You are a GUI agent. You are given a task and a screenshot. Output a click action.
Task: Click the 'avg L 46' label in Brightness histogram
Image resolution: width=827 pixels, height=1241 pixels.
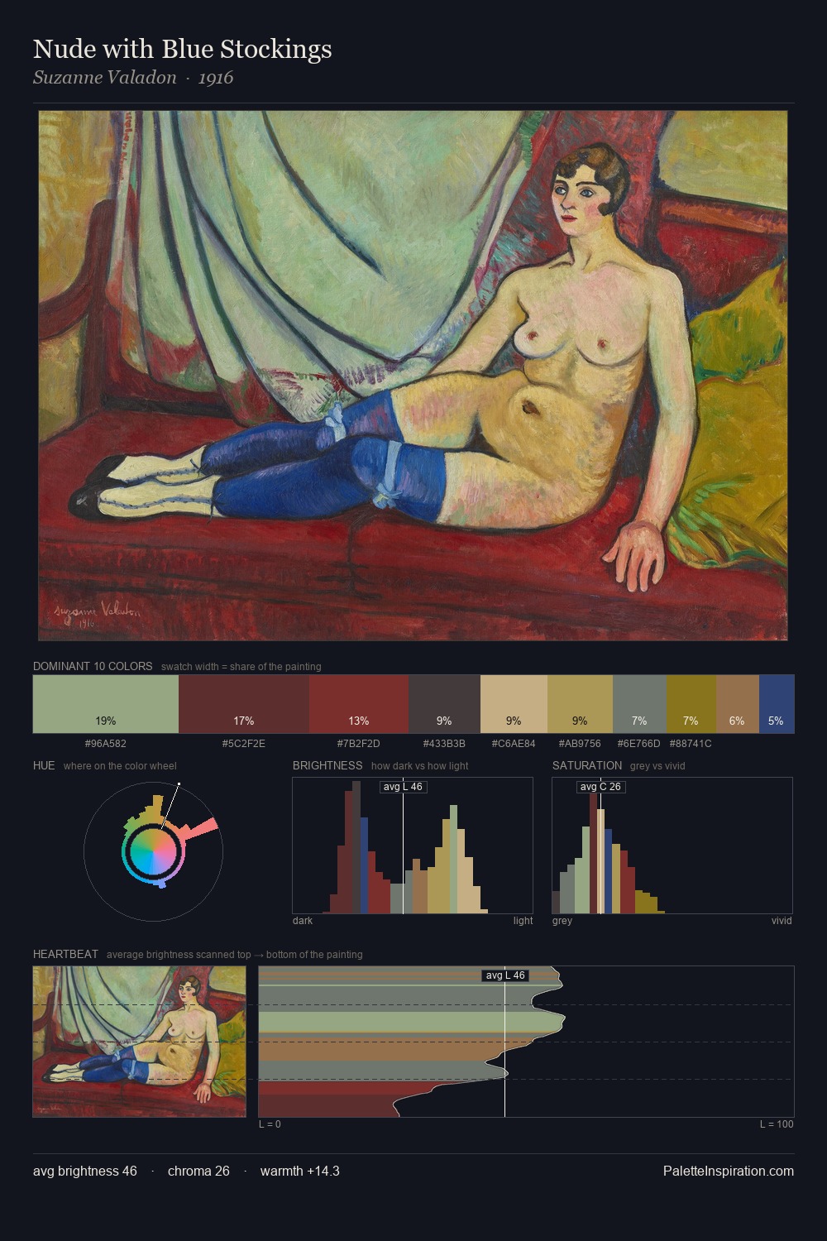pyautogui.click(x=403, y=787)
